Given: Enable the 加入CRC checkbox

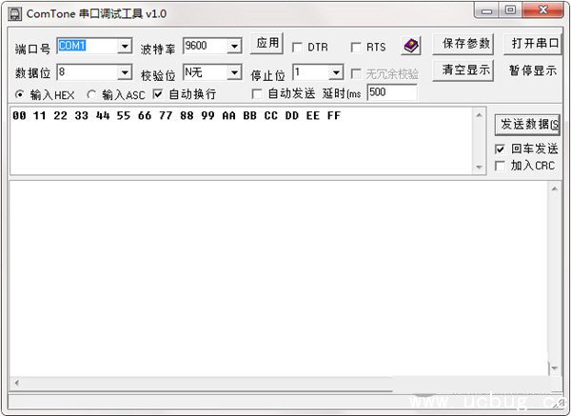Looking at the screenshot, I should point(501,166).
